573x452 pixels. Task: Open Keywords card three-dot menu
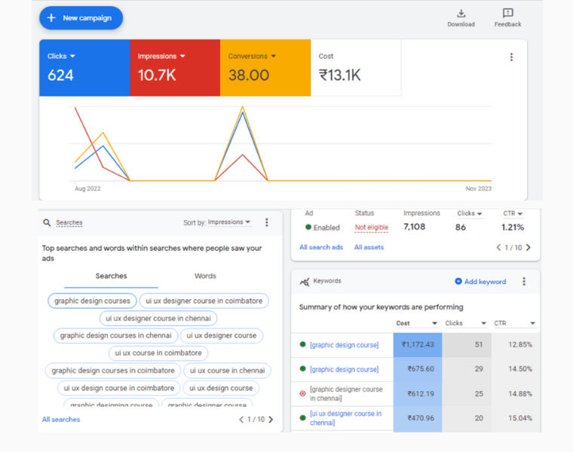pyautogui.click(x=524, y=282)
